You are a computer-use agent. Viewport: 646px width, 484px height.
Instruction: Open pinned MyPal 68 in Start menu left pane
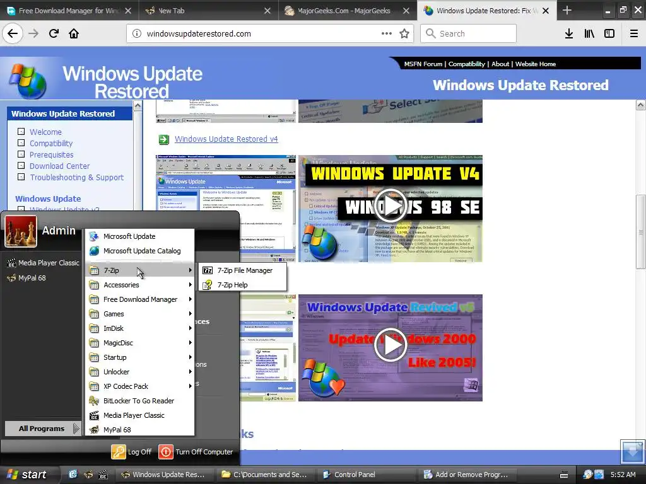[26, 278]
